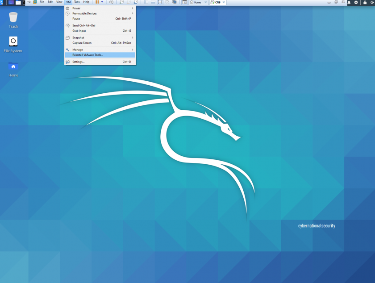Click the Kali dragon menu icon in the top-left corner
Viewport: 375px width, 283px height.
tap(1, 2)
